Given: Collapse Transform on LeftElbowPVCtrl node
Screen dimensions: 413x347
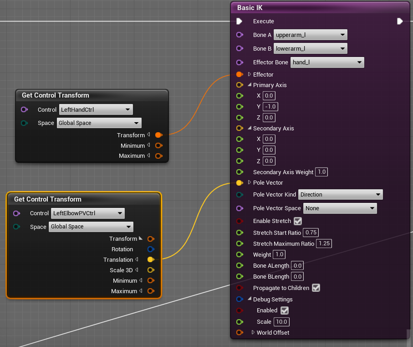Looking at the screenshot, I should click(141, 238).
